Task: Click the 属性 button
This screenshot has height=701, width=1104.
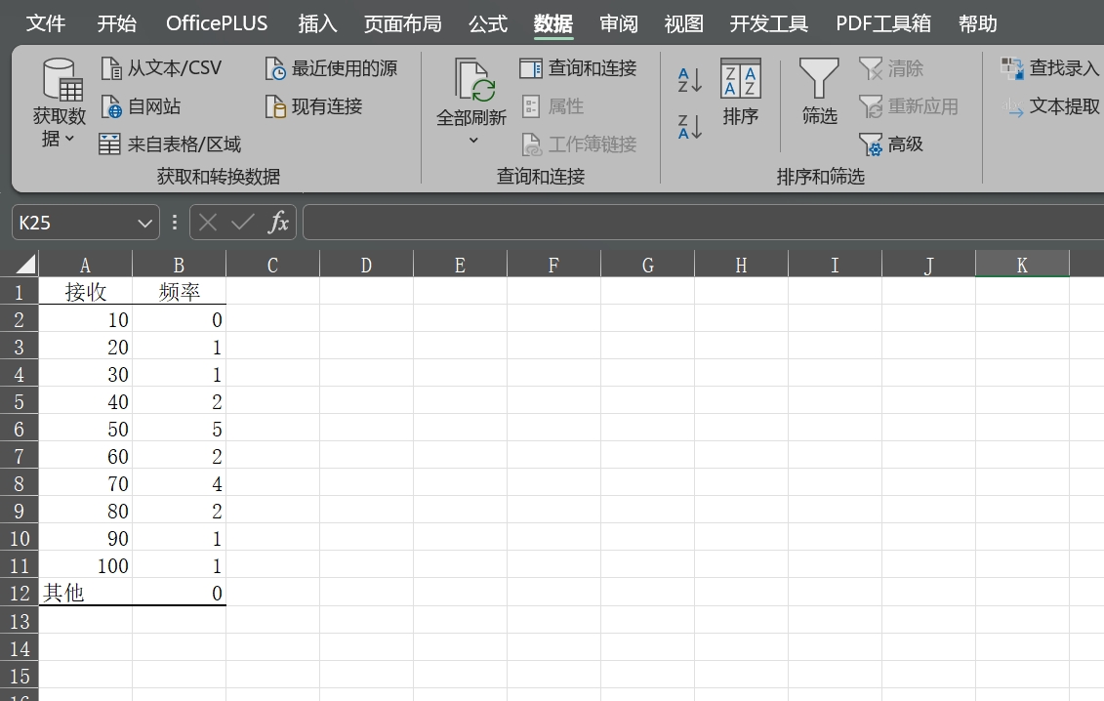Action: click(x=553, y=106)
